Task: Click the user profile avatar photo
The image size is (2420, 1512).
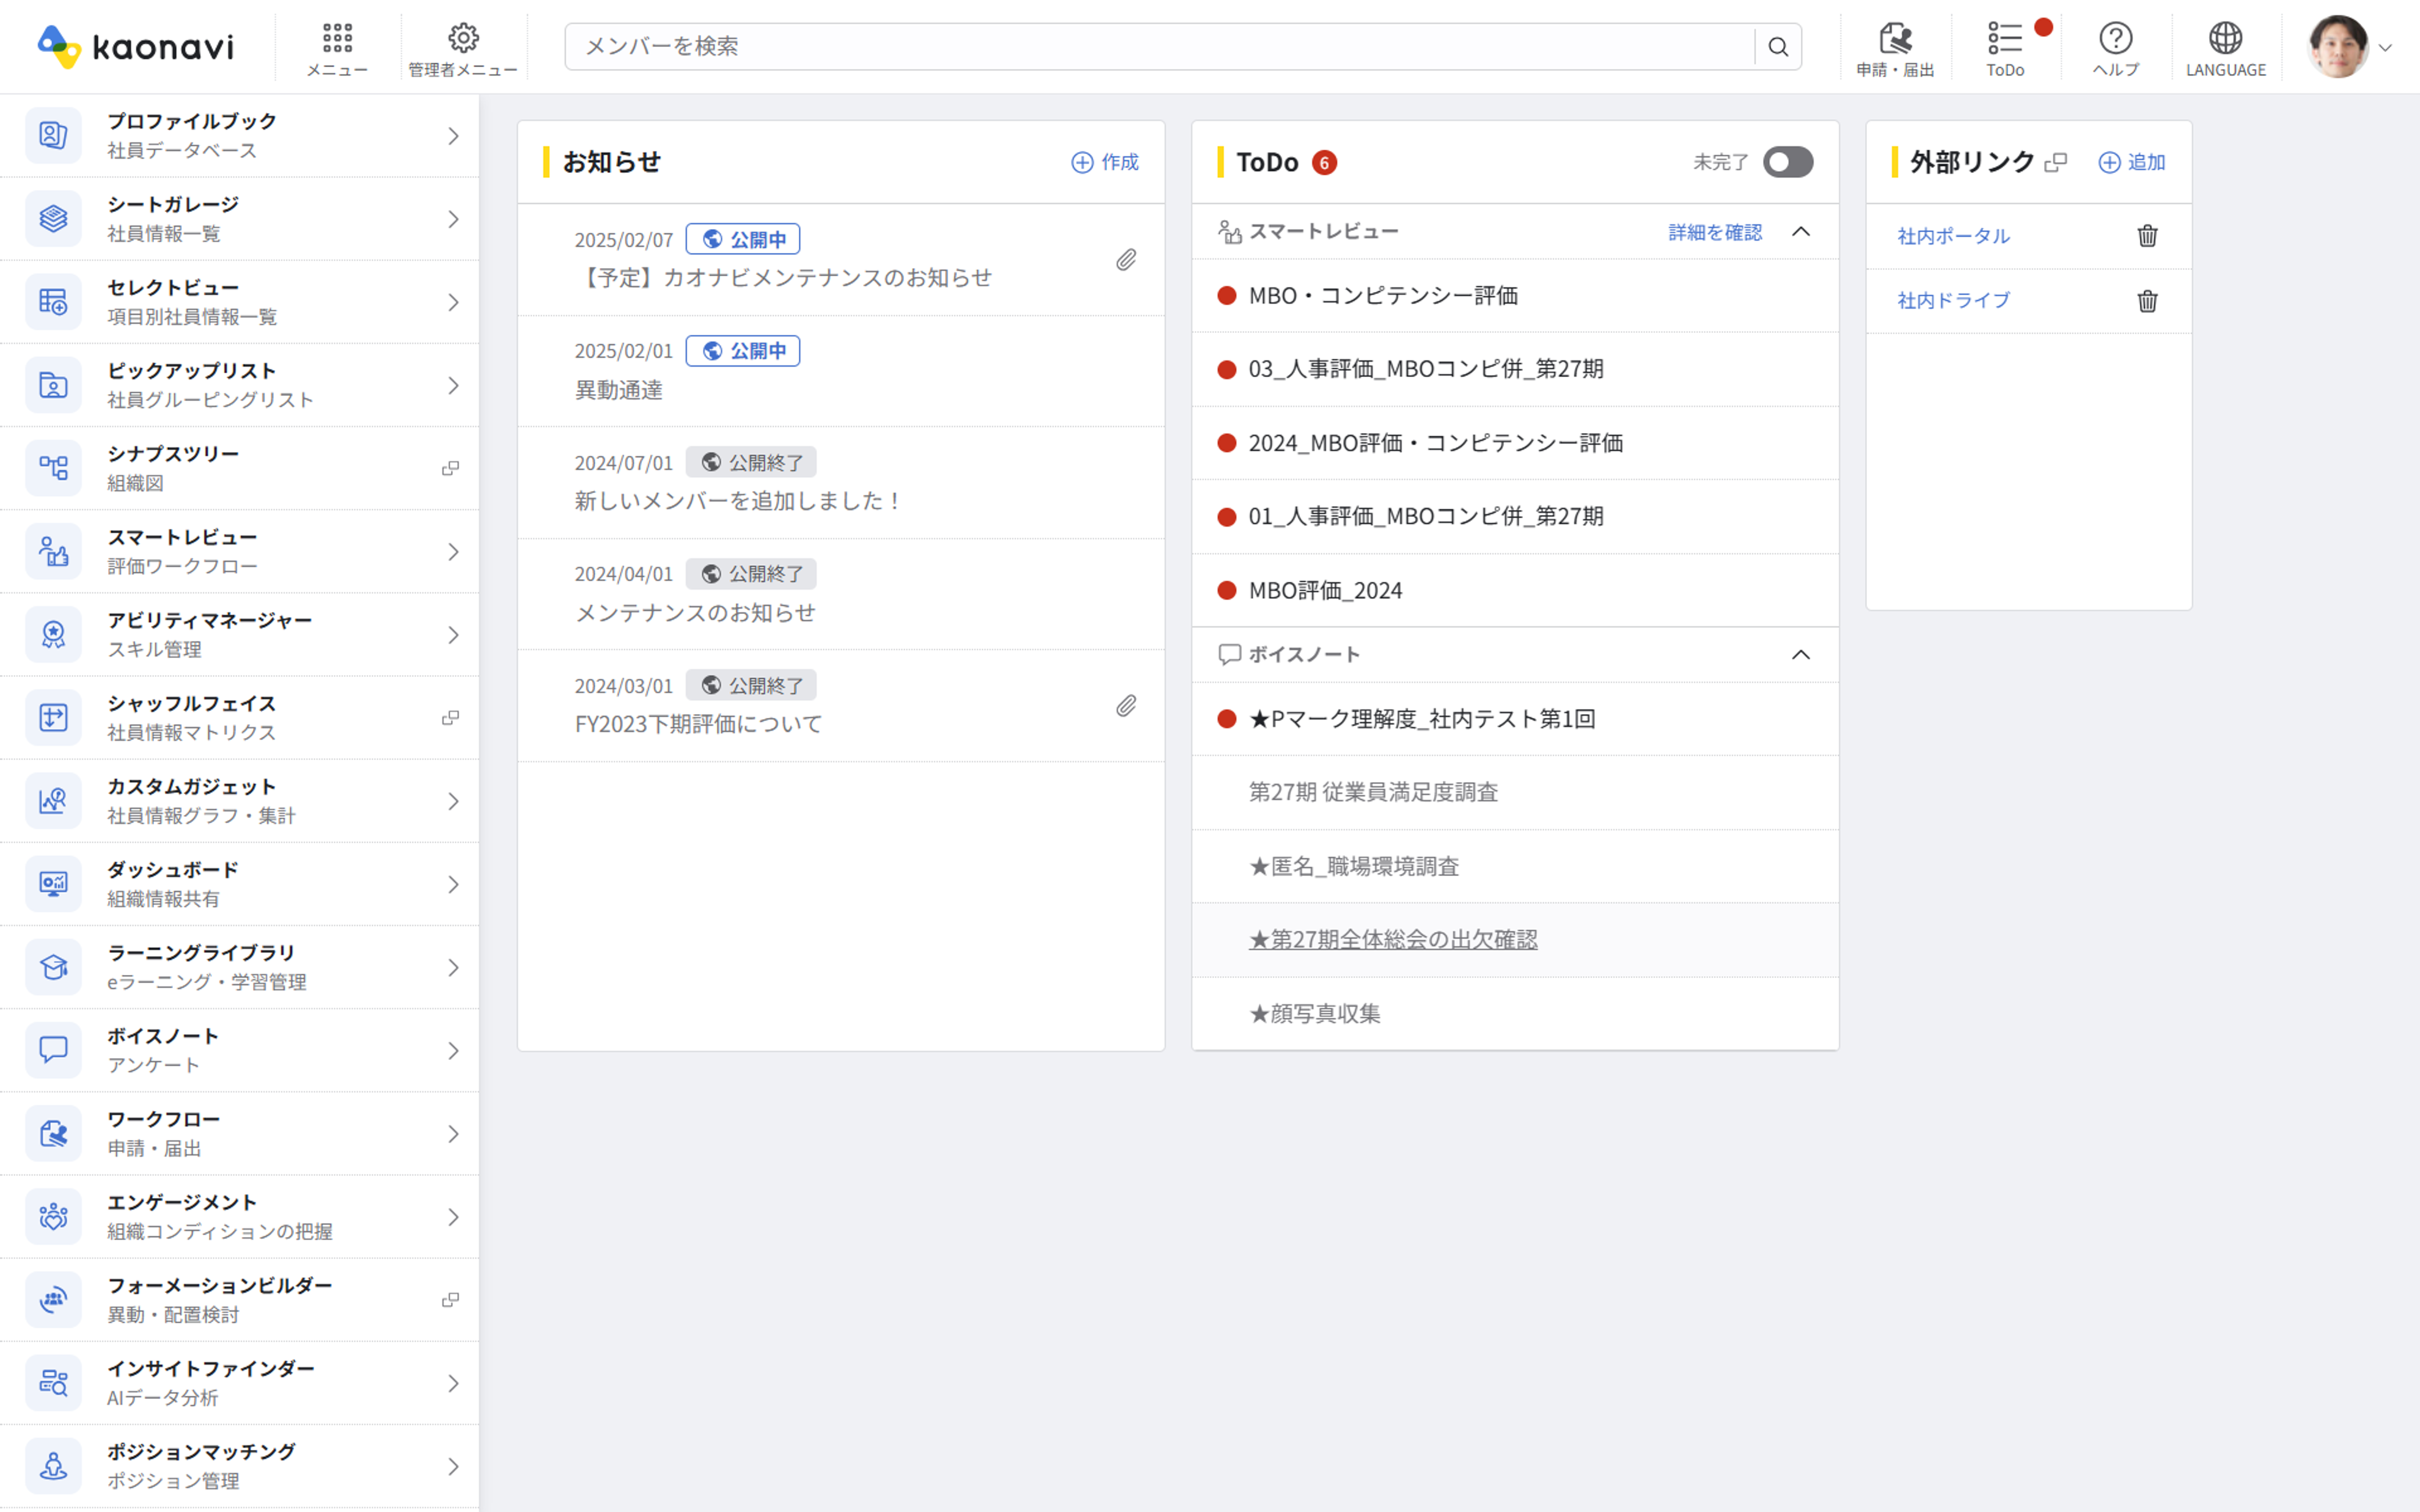Action: [2338, 47]
